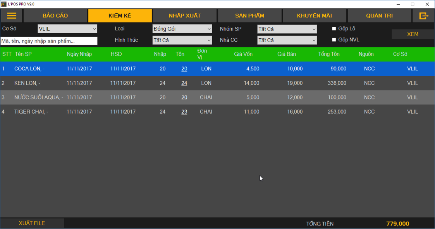
Task: Open the Hình Thức dropdown
Action: (182, 40)
